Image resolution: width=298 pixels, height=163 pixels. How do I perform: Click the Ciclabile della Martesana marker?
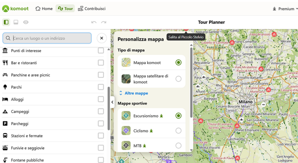pyautogui.click(x=268, y=90)
